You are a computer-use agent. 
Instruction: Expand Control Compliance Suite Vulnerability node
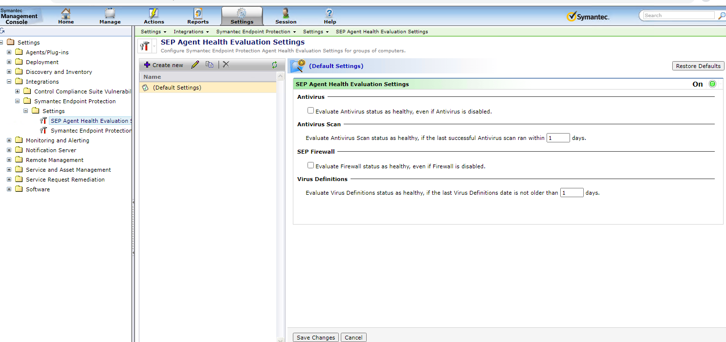click(17, 91)
